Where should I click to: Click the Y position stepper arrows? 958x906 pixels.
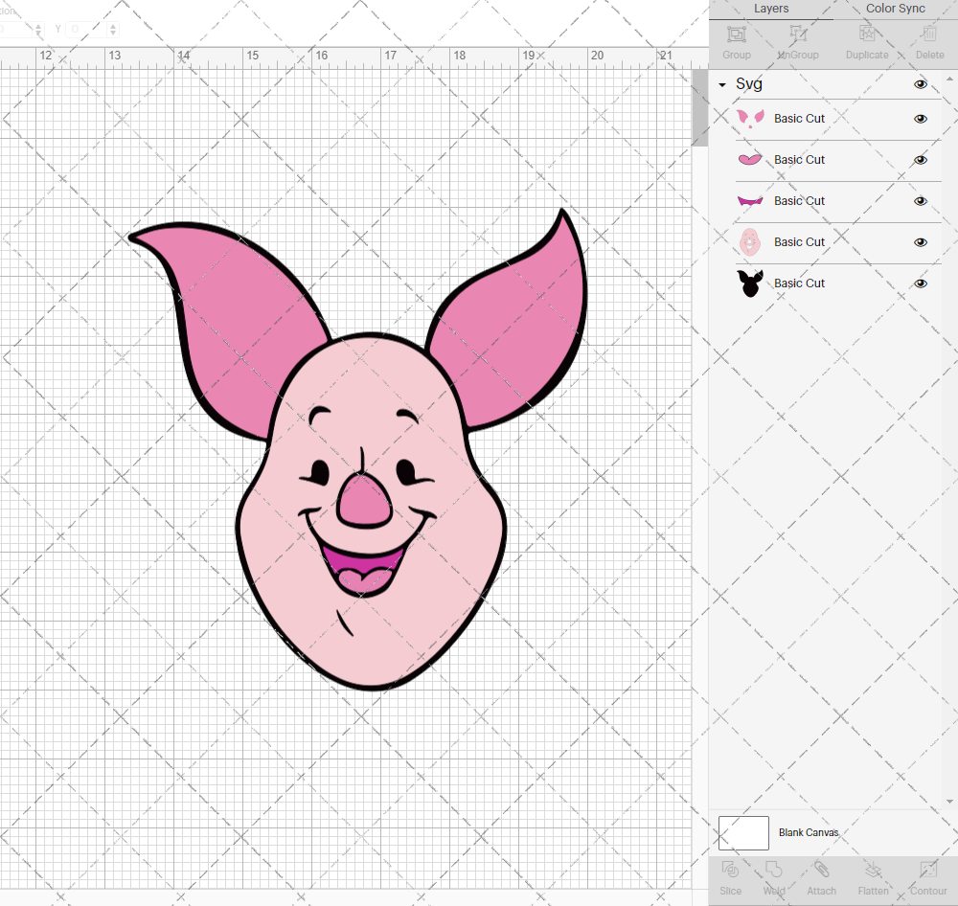click(x=112, y=29)
